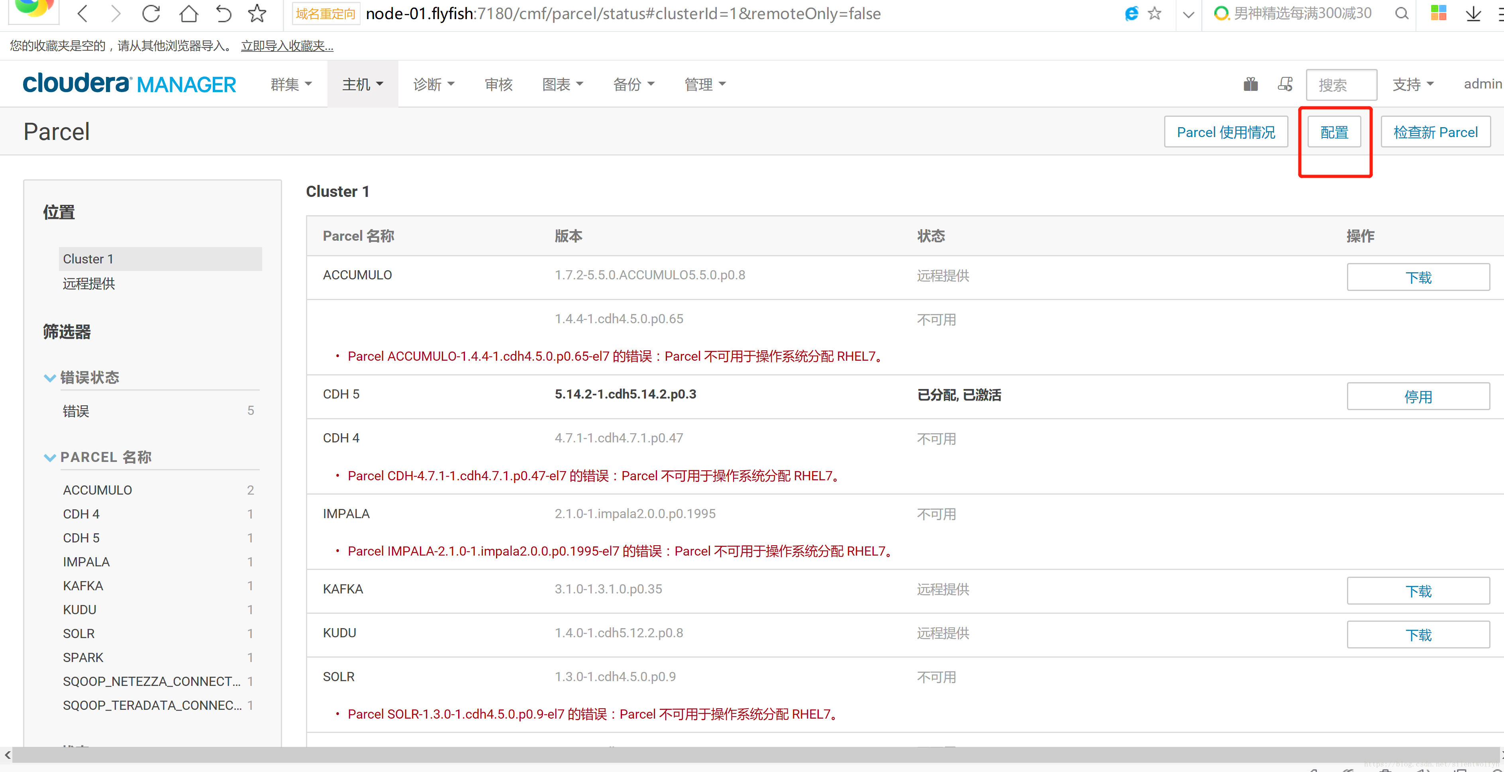Click the gift box icon in Cloudera header
Screen dimensions: 1504x772
[x=1251, y=84]
